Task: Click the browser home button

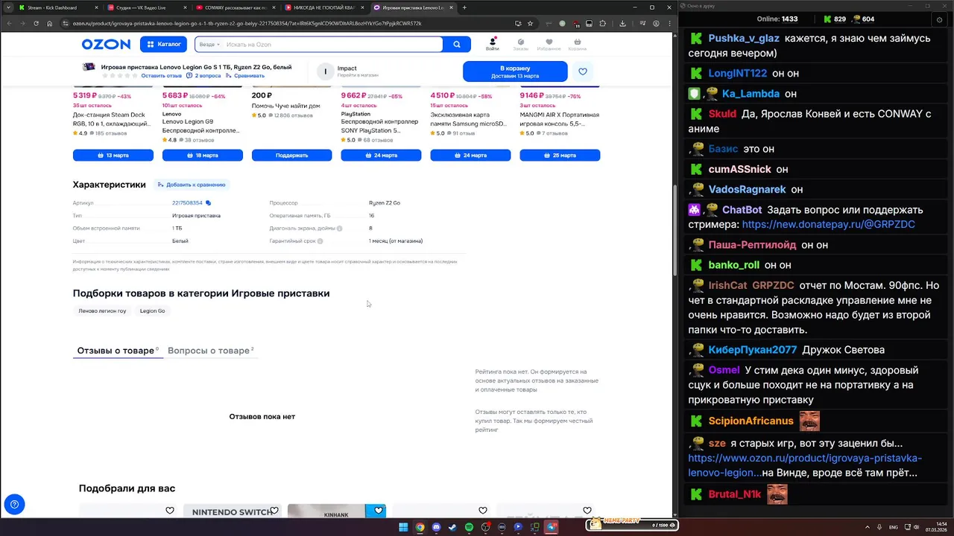Action: [x=49, y=23]
